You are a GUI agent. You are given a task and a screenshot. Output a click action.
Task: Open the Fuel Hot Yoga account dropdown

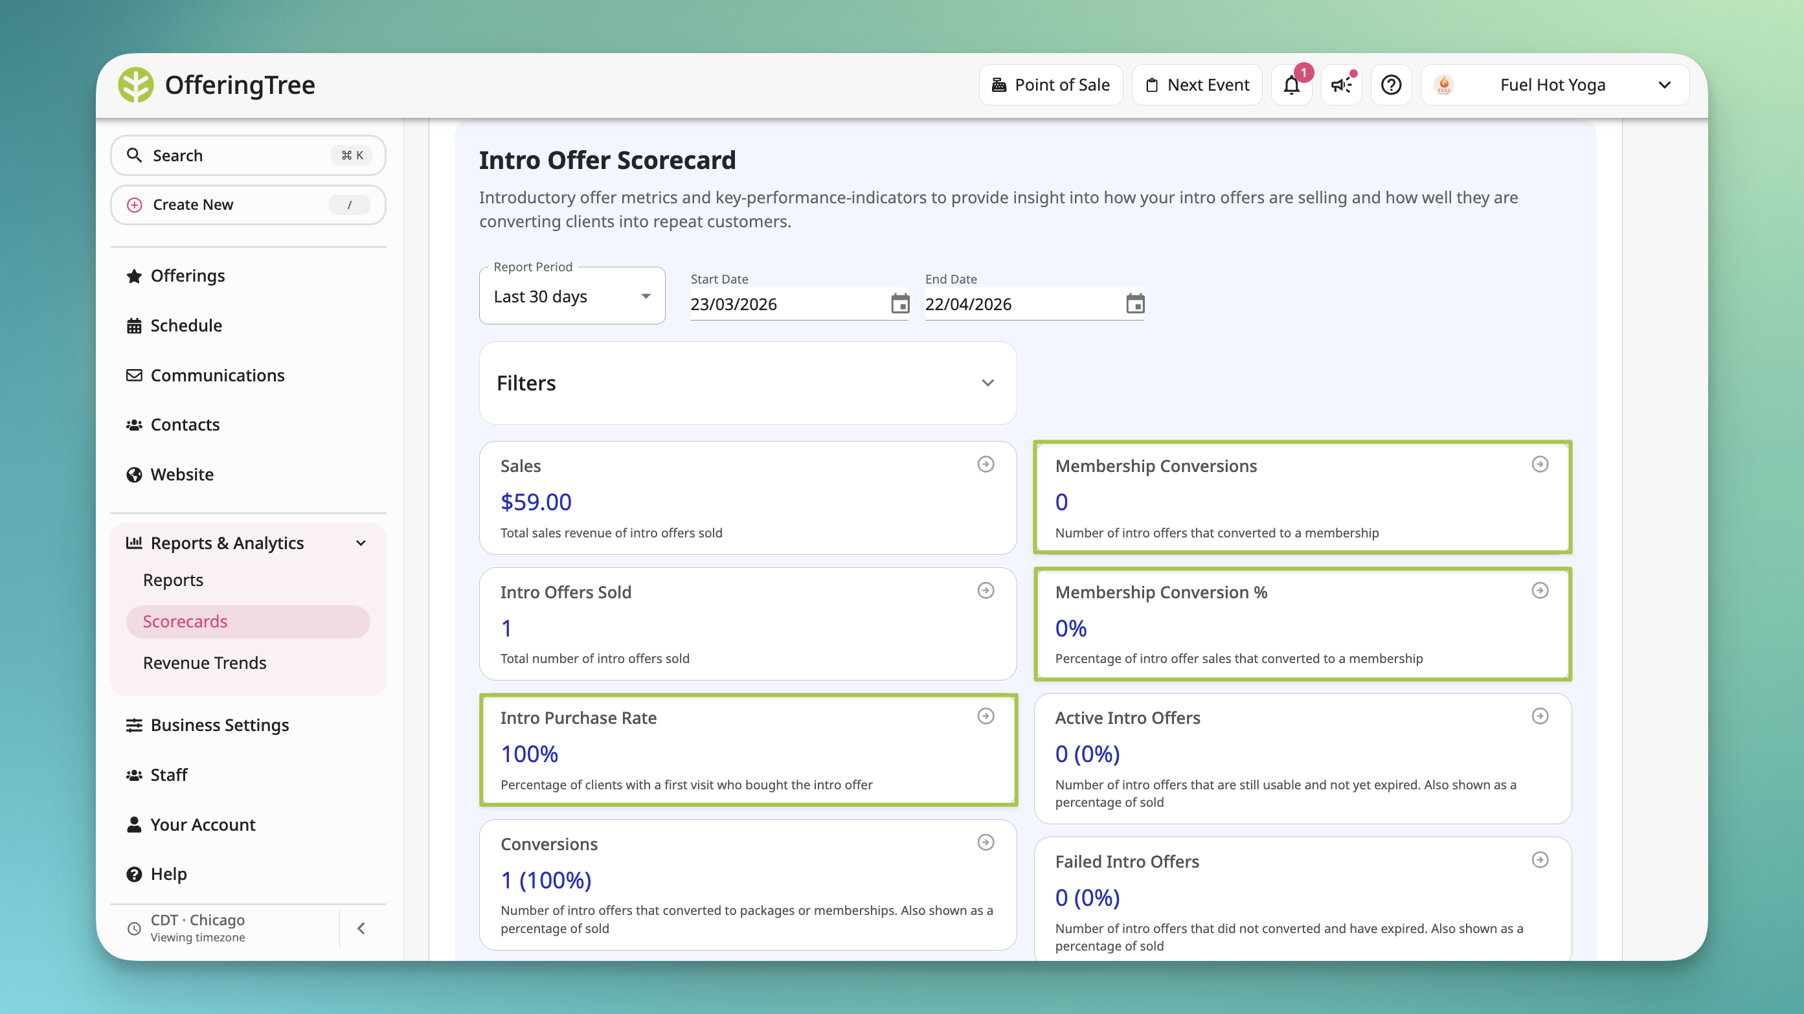click(1555, 85)
